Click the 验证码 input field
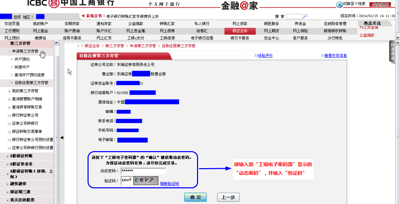 point(127,181)
